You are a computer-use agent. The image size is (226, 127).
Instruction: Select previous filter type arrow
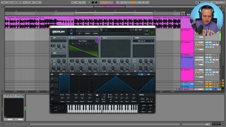pos(151,41)
